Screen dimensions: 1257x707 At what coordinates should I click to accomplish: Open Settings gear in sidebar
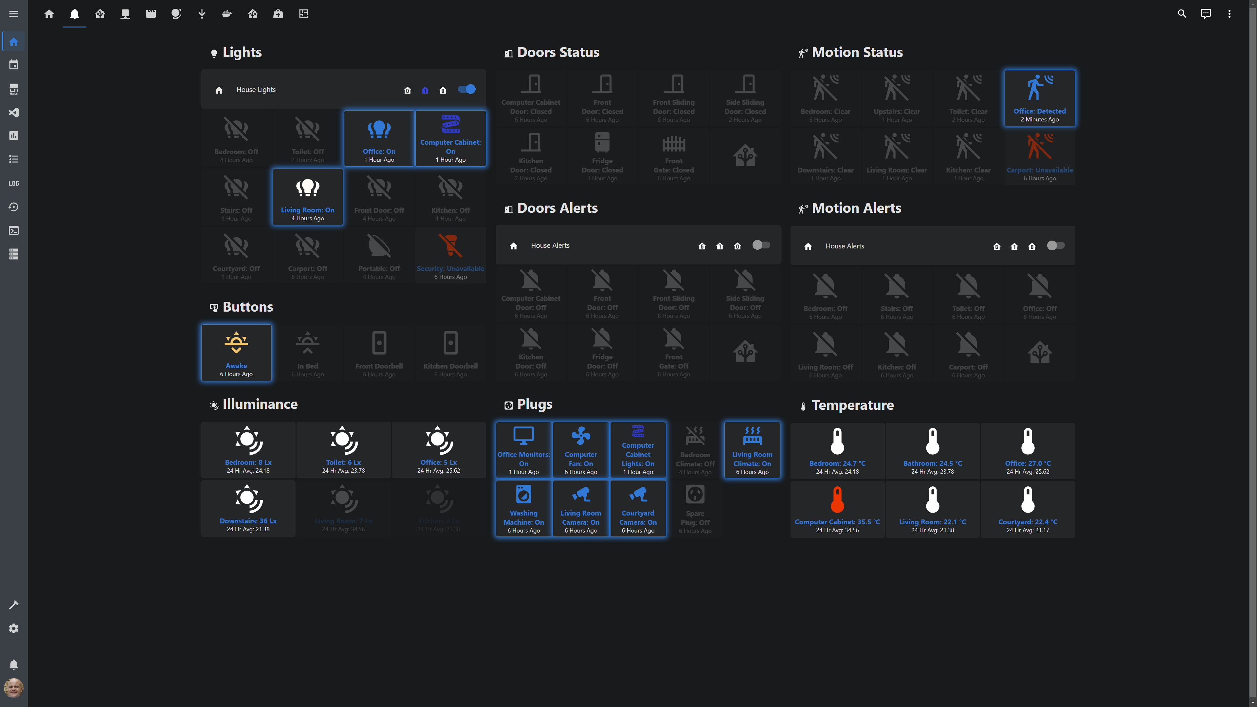pos(14,628)
